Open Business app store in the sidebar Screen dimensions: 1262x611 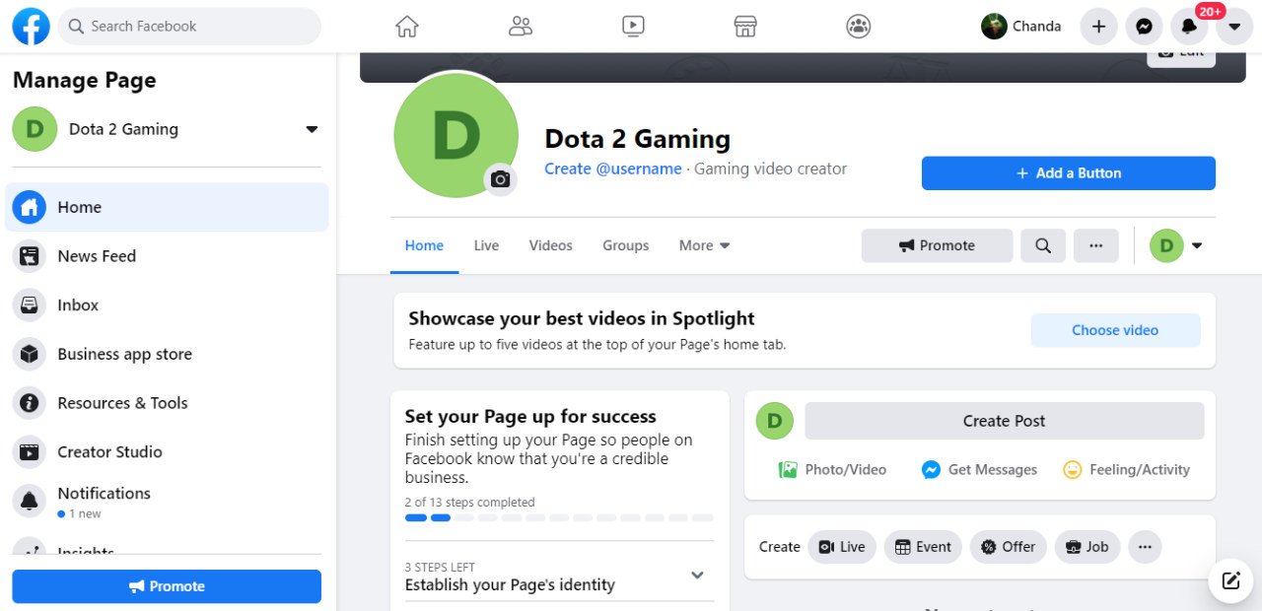(168, 354)
